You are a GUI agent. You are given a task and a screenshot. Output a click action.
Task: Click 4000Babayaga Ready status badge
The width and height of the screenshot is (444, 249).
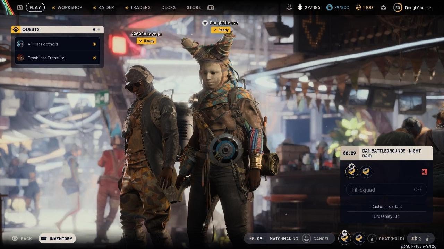pyautogui.click(x=146, y=41)
